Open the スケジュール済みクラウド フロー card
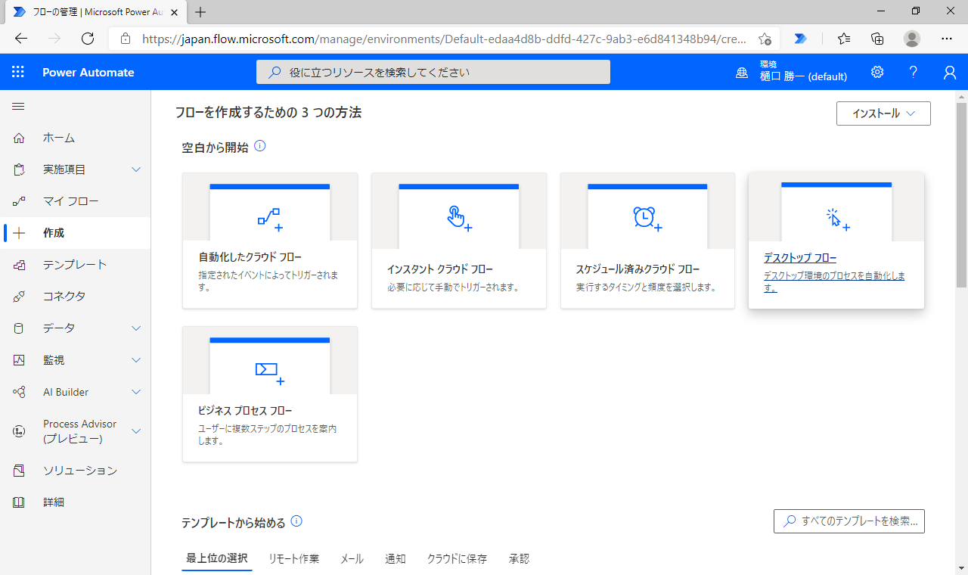Image resolution: width=968 pixels, height=575 pixels. coord(647,241)
